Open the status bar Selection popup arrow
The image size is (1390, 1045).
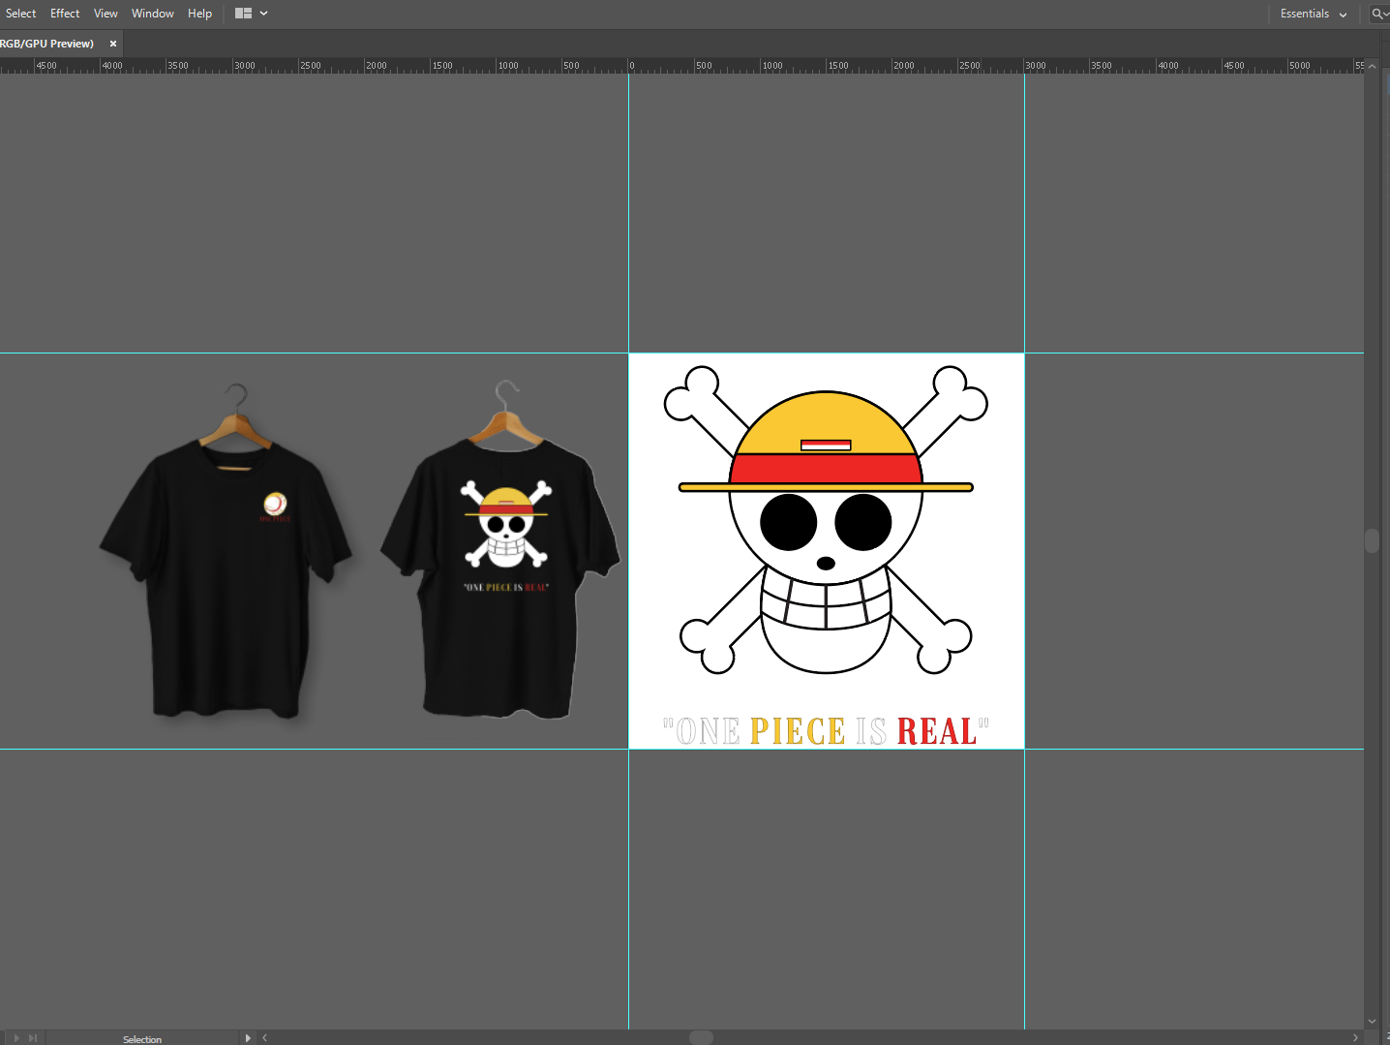point(248,1038)
